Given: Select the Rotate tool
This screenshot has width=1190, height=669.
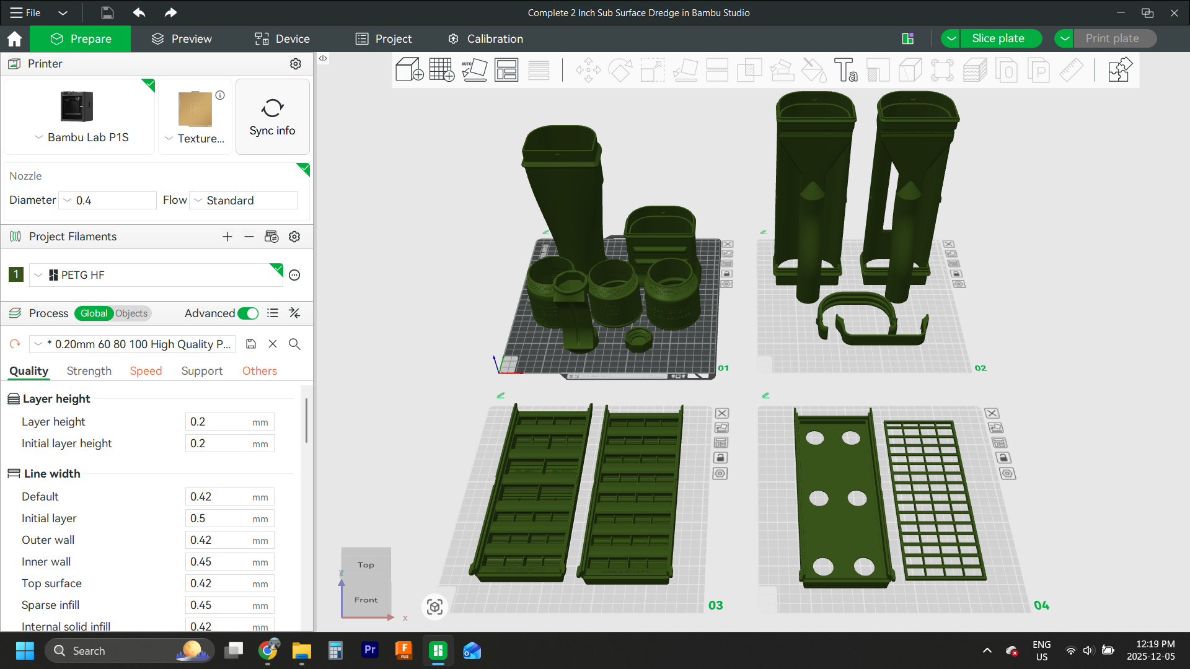Looking at the screenshot, I should point(620,70).
